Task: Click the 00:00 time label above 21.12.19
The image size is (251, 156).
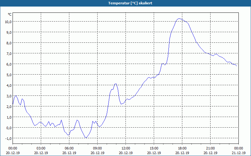Action: pyautogui.click(x=238, y=149)
